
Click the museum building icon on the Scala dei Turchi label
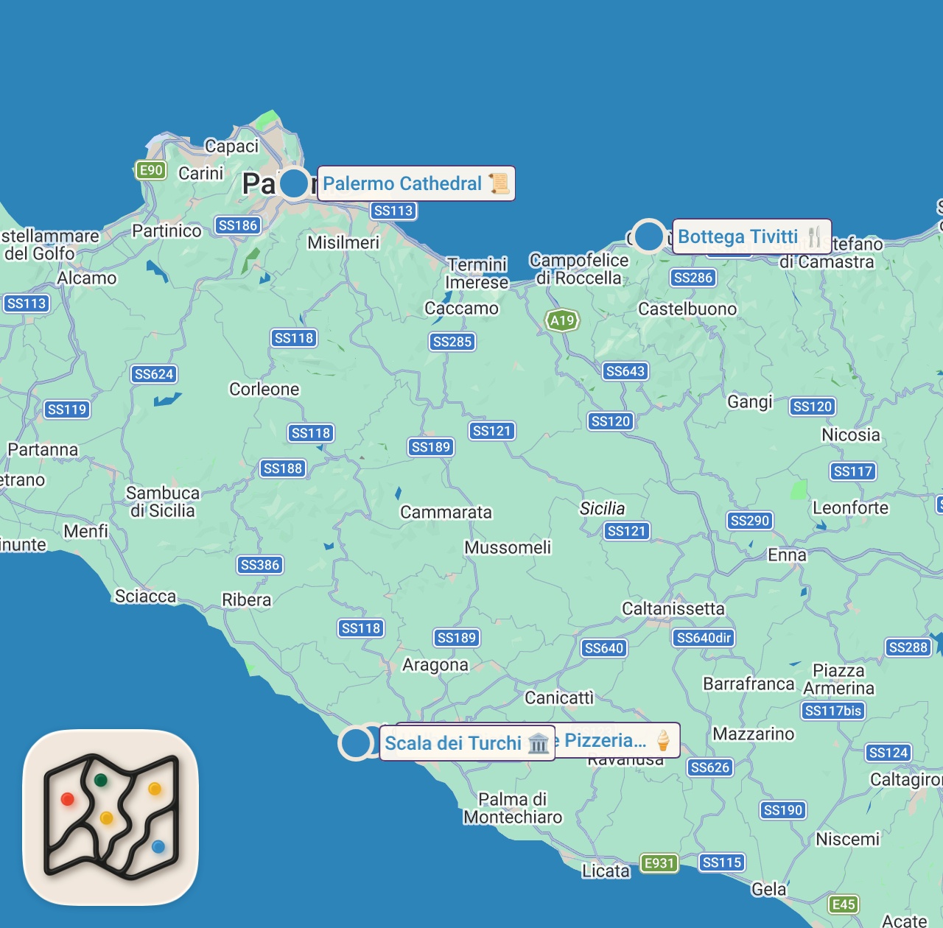click(x=539, y=743)
